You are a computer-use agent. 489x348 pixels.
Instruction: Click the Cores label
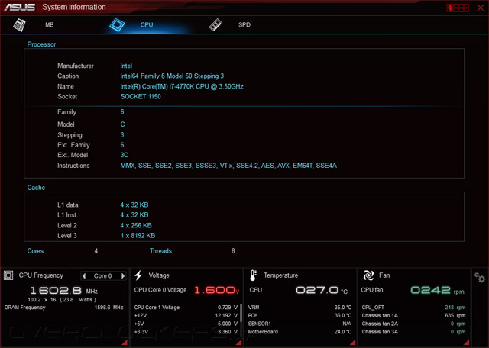(35, 251)
